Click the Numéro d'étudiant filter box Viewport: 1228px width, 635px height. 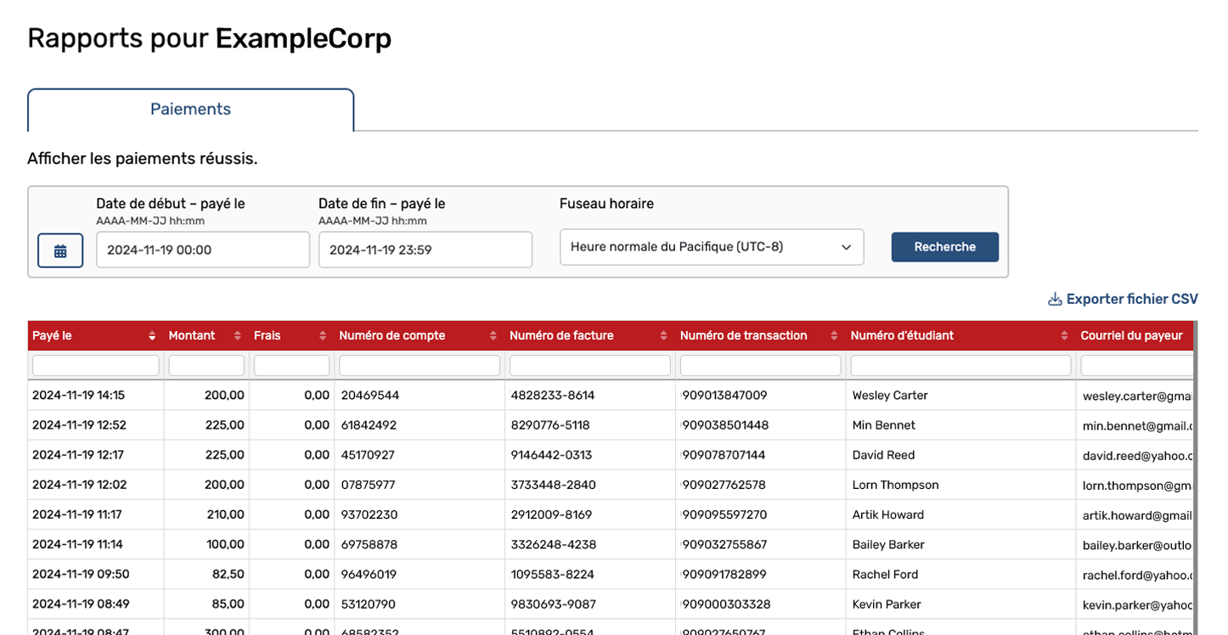960,366
